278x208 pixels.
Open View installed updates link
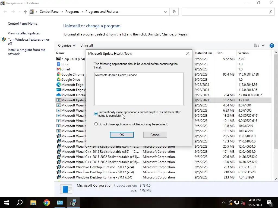[24, 33]
